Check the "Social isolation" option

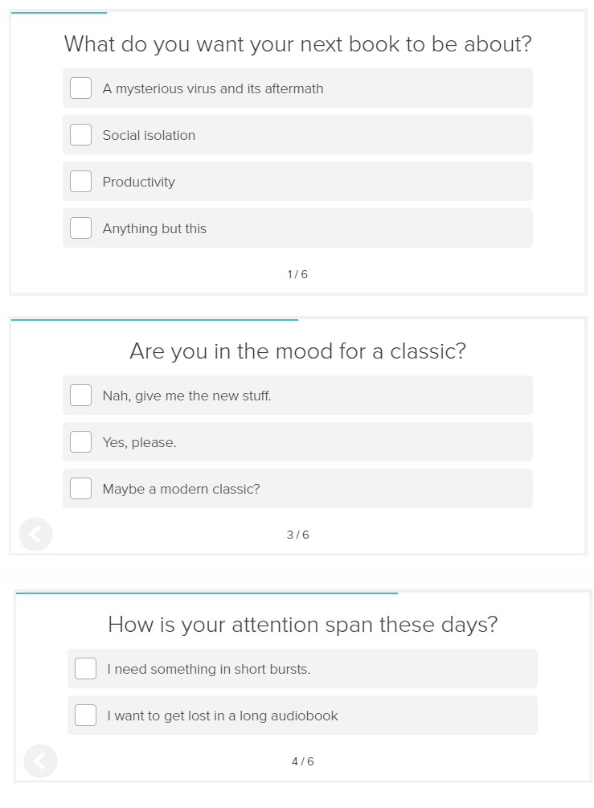(x=80, y=134)
